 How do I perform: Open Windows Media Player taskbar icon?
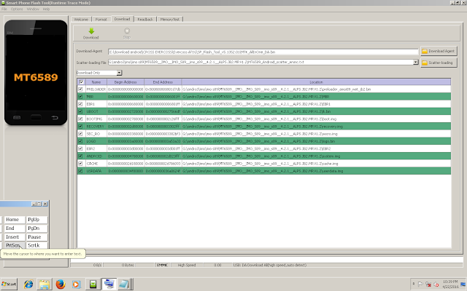coord(76,284)
